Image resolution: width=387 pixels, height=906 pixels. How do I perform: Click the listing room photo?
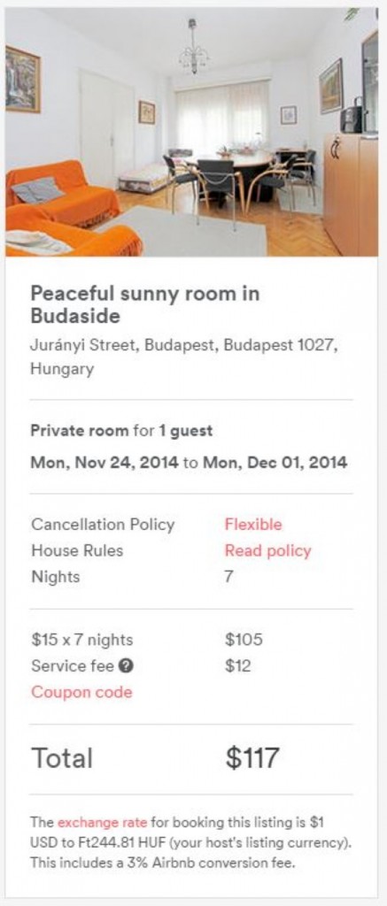pyautogui.click(x=192, y=132)
